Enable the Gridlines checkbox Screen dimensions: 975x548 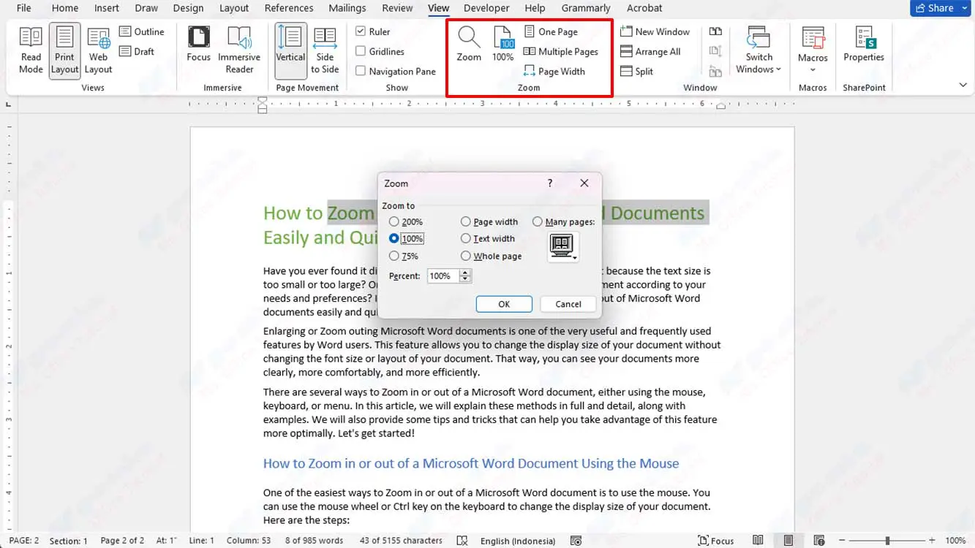click(361, 51)
